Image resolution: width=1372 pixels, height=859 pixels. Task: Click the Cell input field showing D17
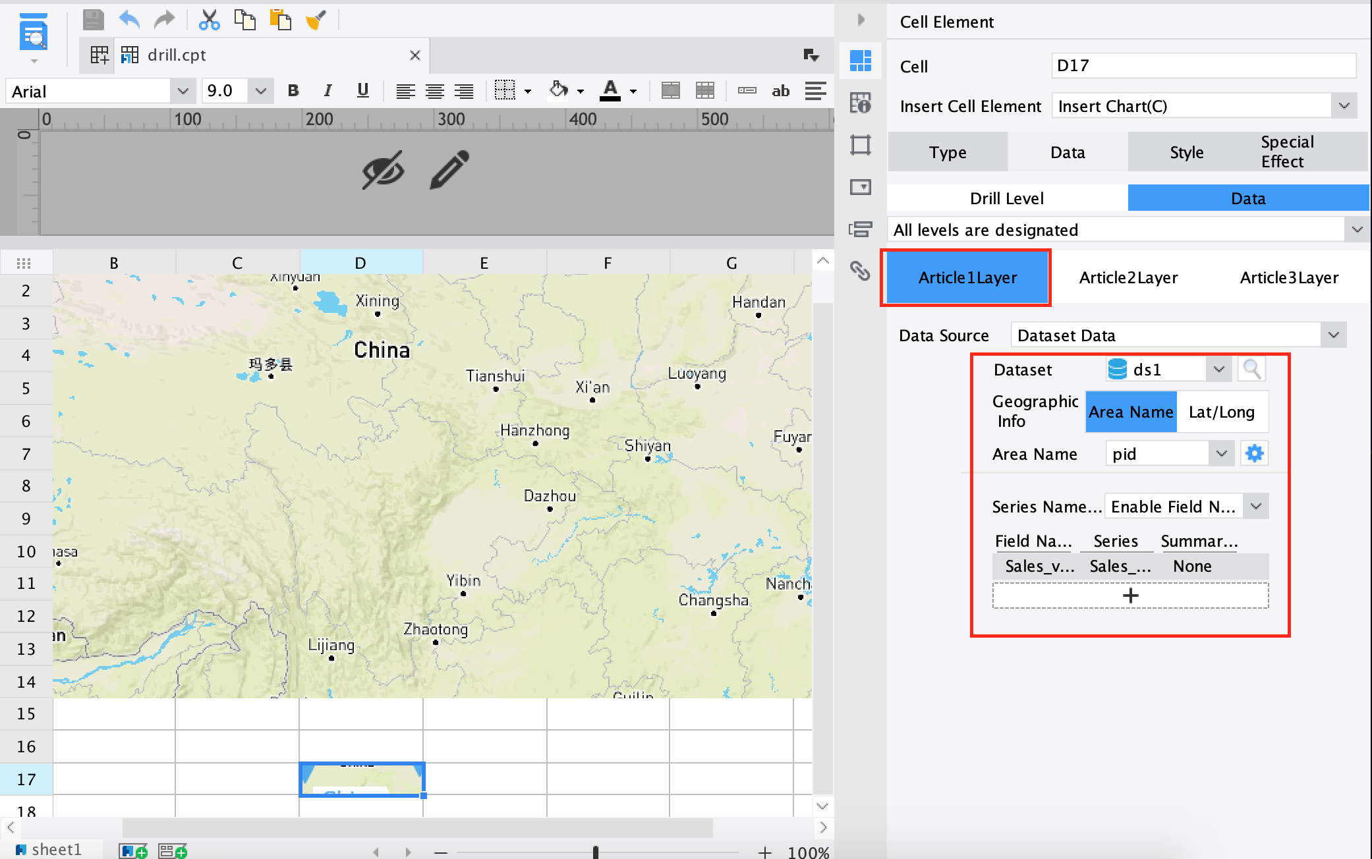[x=1203, y=65]
